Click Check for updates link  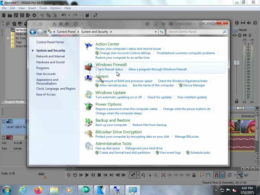tap(159, 97)
